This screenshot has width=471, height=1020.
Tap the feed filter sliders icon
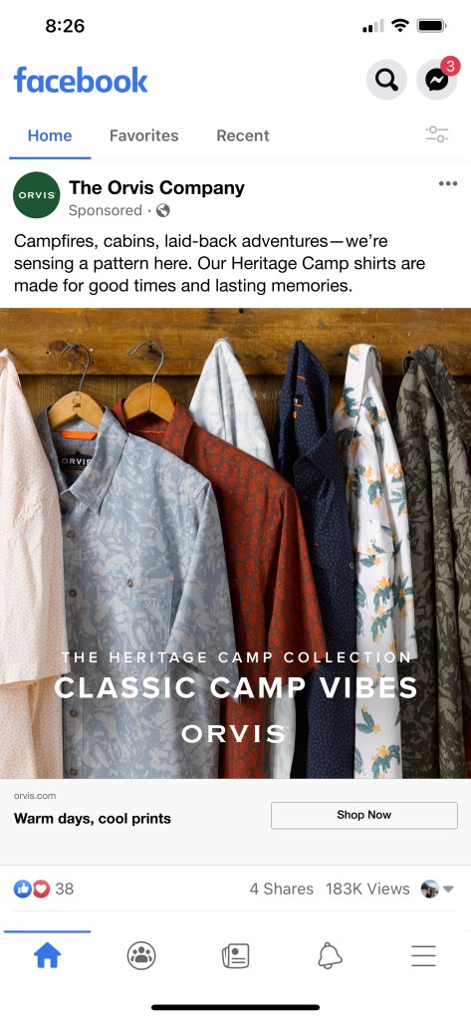pos(436,134)
